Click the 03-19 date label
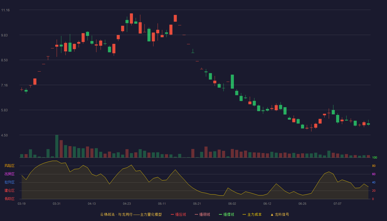The image size is (387, 221). [22, 204]
